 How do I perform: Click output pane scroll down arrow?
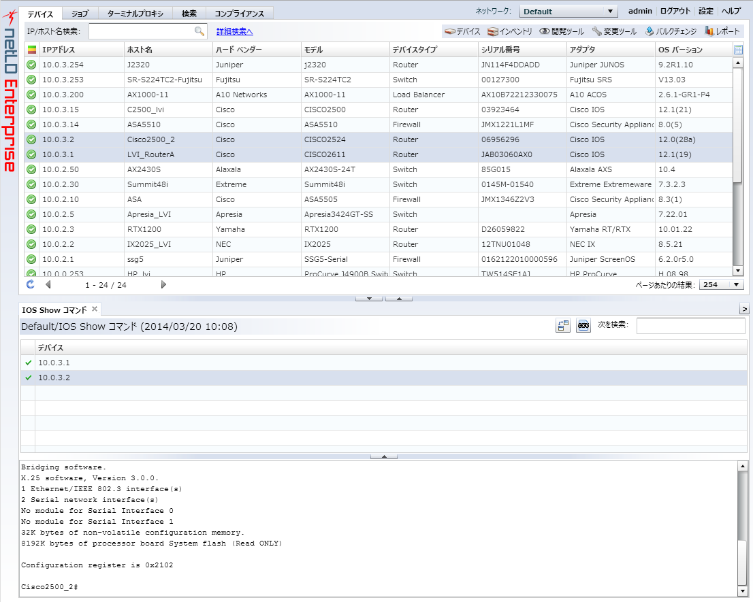coord(742,591)
